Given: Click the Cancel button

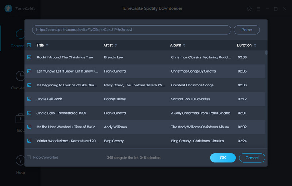Looking at the screenshot, I should point(252,158).
